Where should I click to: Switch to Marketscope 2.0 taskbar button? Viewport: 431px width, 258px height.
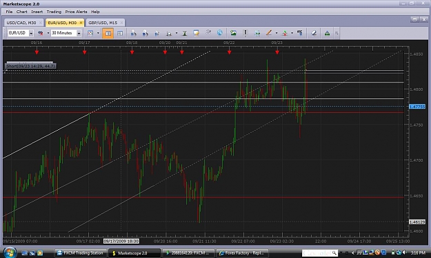click(134, 253)
